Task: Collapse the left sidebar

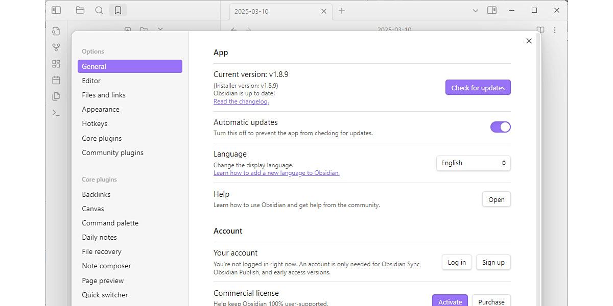Action: [x=56, y=10]
